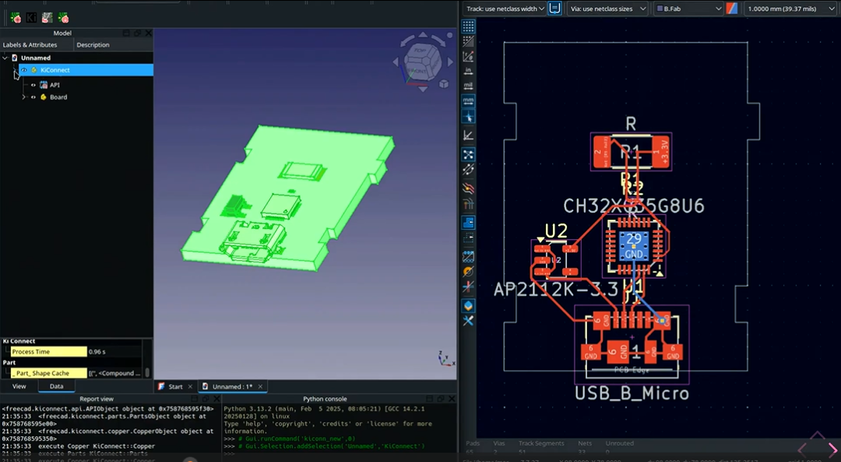Rotate view with navigation cube left arrow
This screenshot has height=462, width=841.
396,62
